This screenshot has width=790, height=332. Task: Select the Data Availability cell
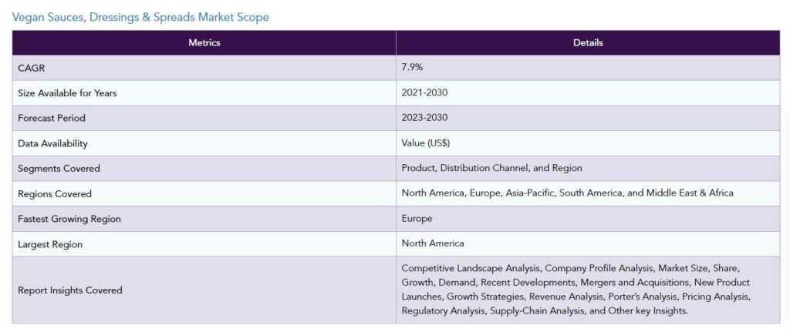204,143
